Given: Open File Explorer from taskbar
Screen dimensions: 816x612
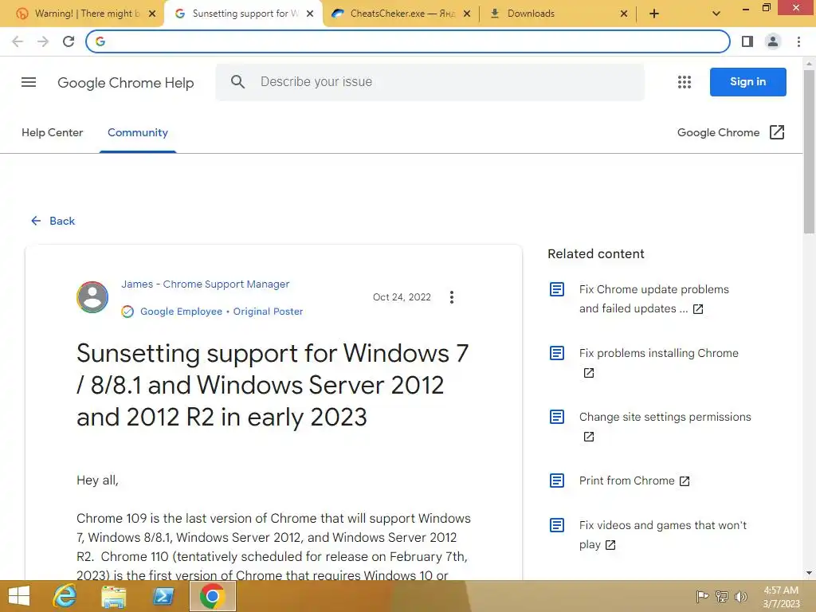Looking at the screenshot, I should click(x=113, y=596).
